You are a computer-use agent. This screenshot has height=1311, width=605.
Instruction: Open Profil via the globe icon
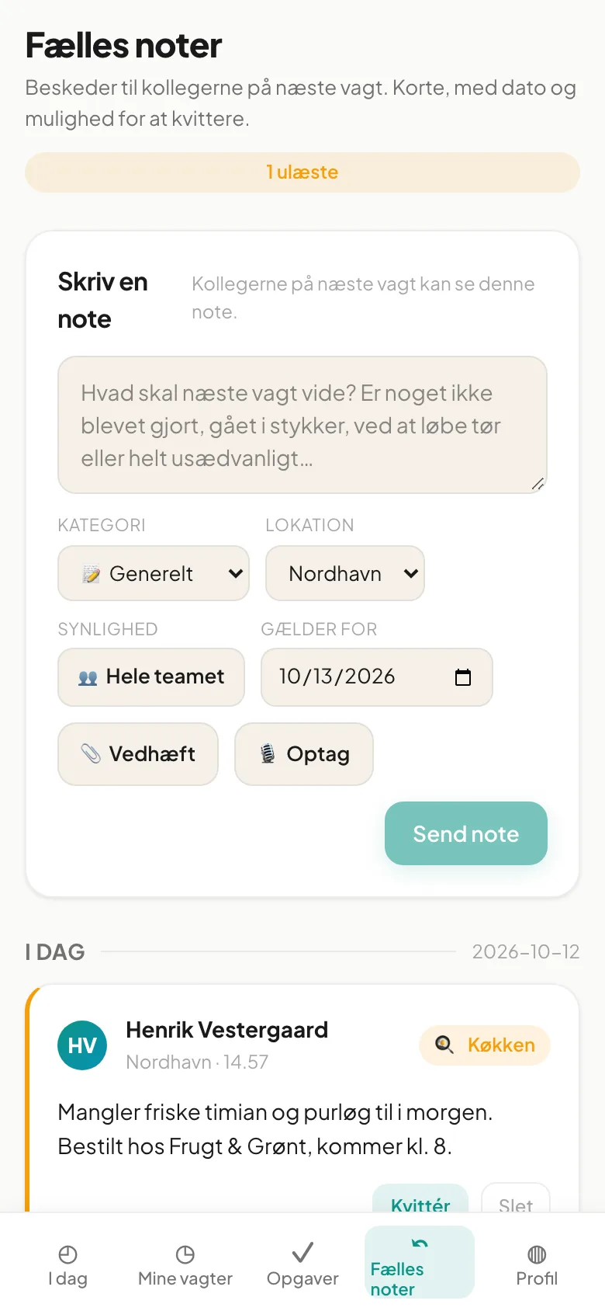[x=537, y=1254]
